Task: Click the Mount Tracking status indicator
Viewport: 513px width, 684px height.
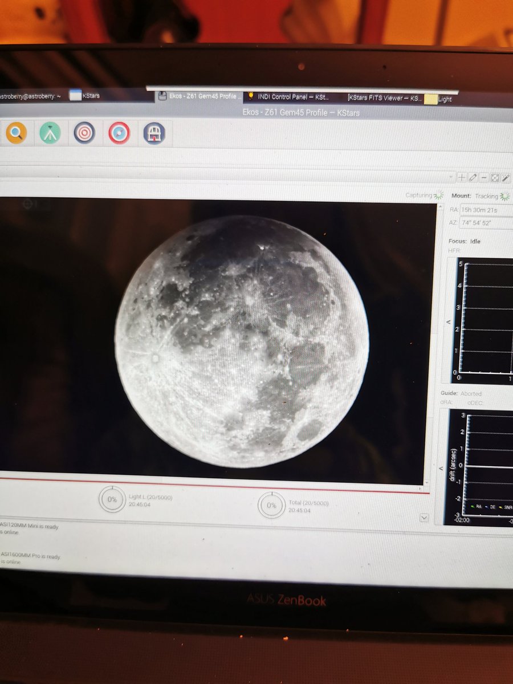Action: [493, 196]
